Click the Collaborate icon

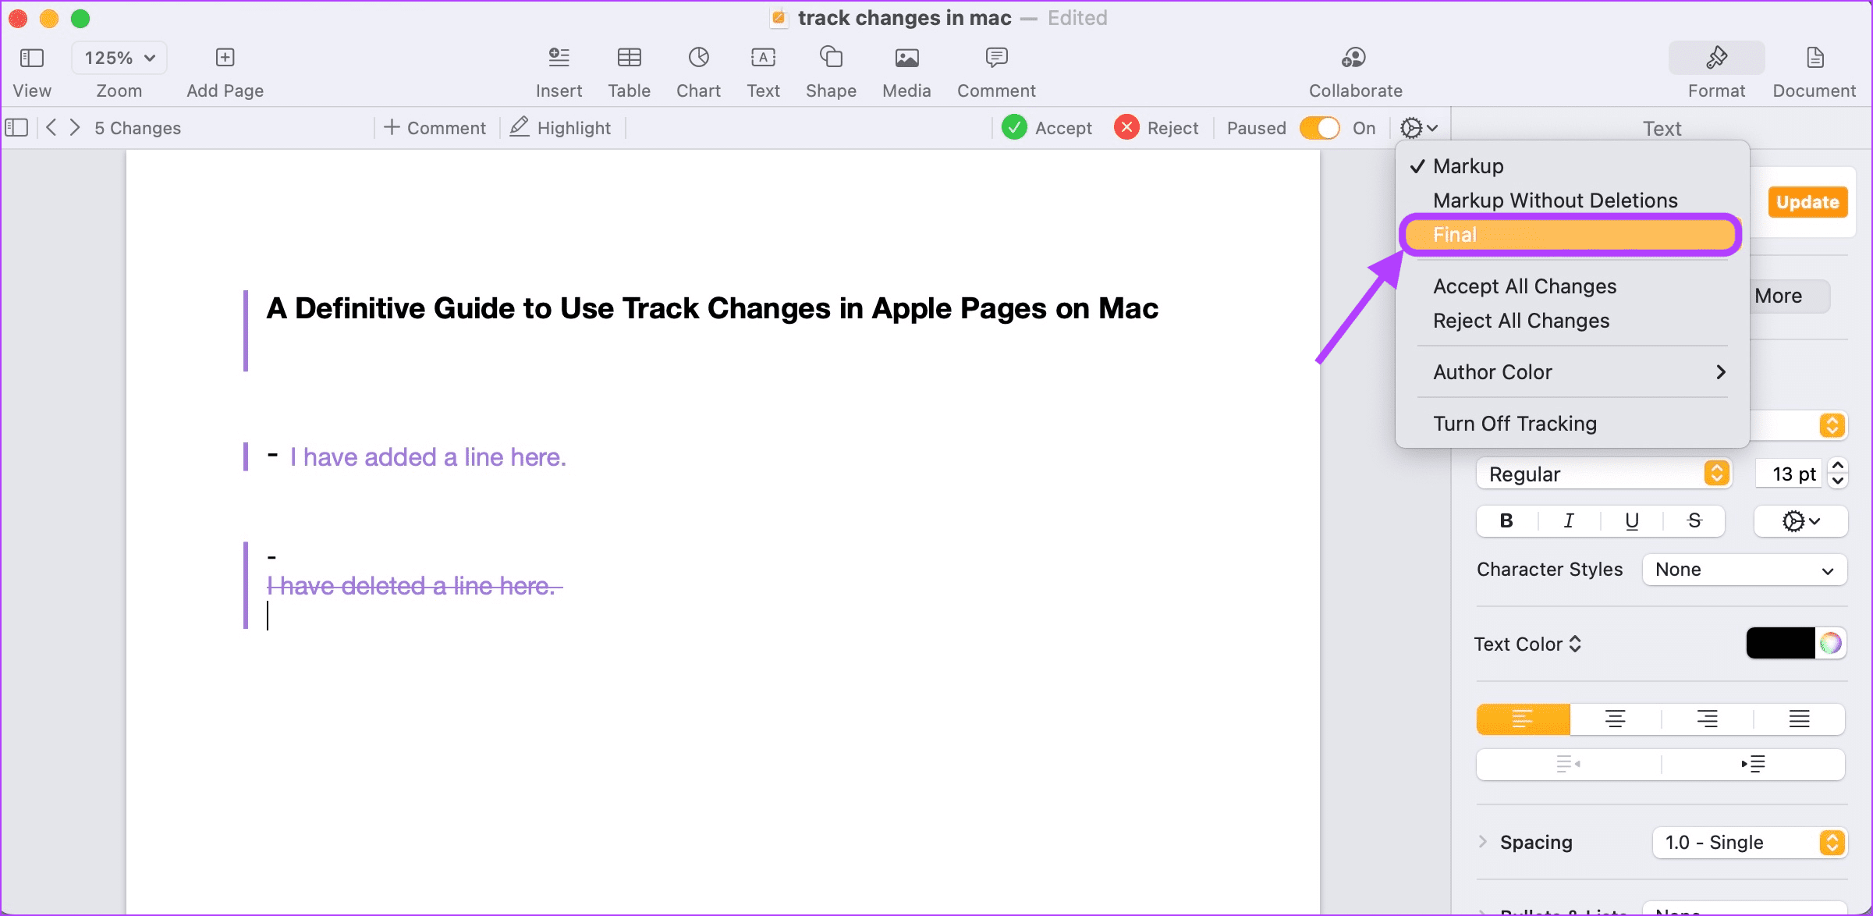[1354, 58]
